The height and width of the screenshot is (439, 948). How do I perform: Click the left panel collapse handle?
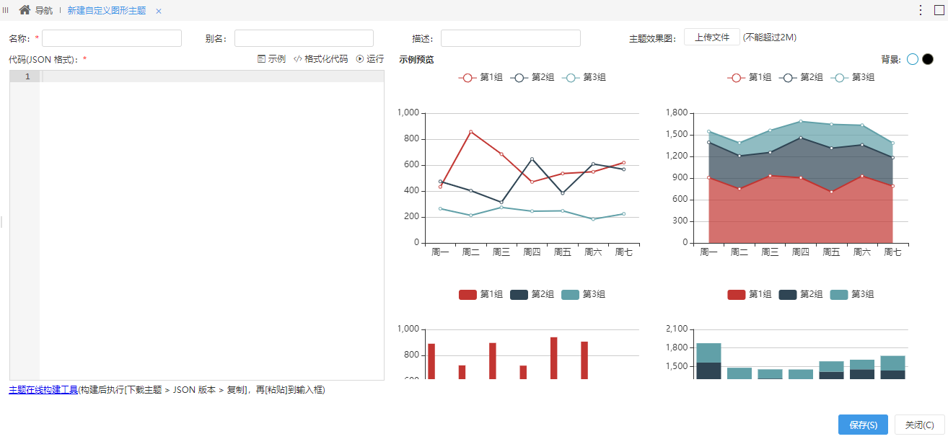click(1, 222)
